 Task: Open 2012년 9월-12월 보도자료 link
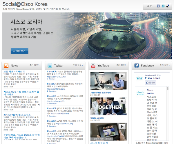17,115
